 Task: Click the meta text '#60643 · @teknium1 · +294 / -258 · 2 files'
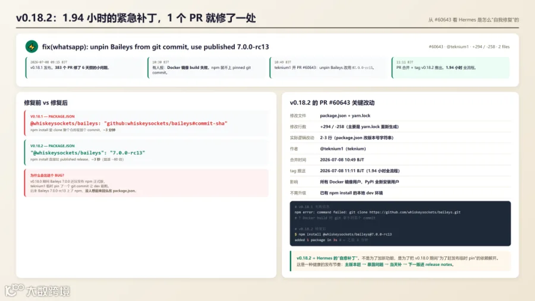(x=469, y=47)
